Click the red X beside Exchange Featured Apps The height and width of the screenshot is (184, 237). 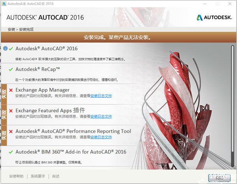click(11, 111)
